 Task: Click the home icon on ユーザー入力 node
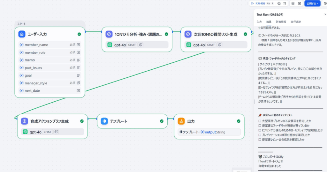pos(22,34)
